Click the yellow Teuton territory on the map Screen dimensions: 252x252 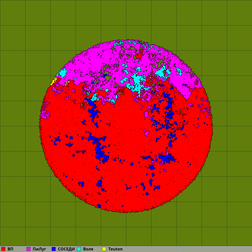tap(53, 81)
